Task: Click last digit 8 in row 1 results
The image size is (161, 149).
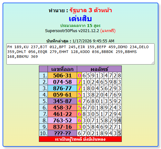Action: point(119,75)
